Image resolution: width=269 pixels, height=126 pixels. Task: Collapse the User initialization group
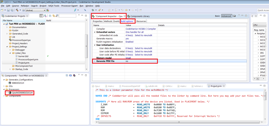click(94, 45)
